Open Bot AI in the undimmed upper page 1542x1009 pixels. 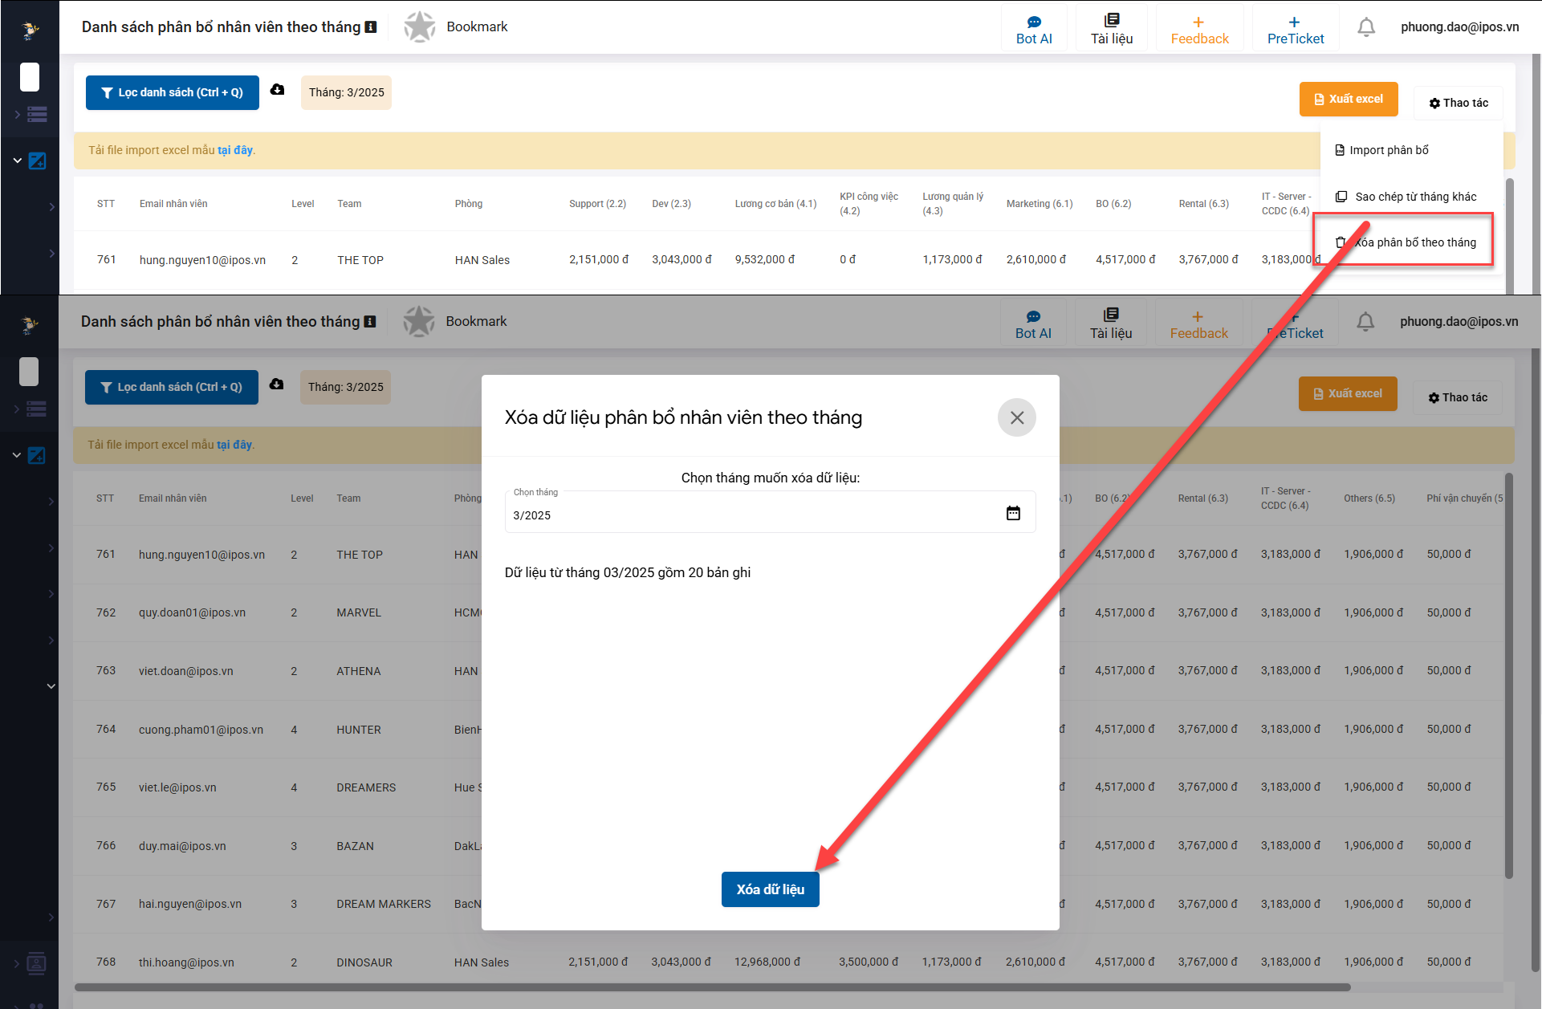(x=1034, y=30)
